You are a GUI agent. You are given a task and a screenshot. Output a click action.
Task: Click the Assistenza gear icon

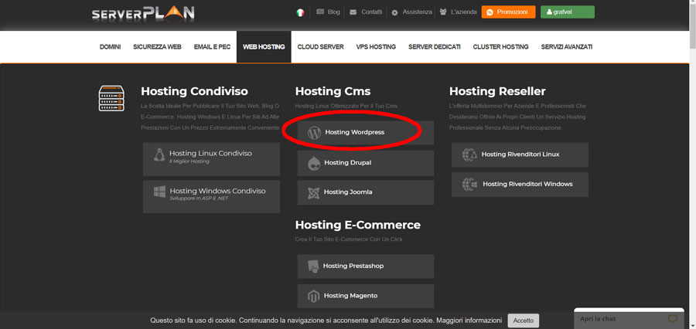click(x=394, y=12)
